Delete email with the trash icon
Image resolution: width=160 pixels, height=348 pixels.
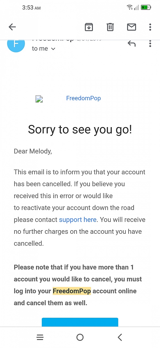pos(110,27)
